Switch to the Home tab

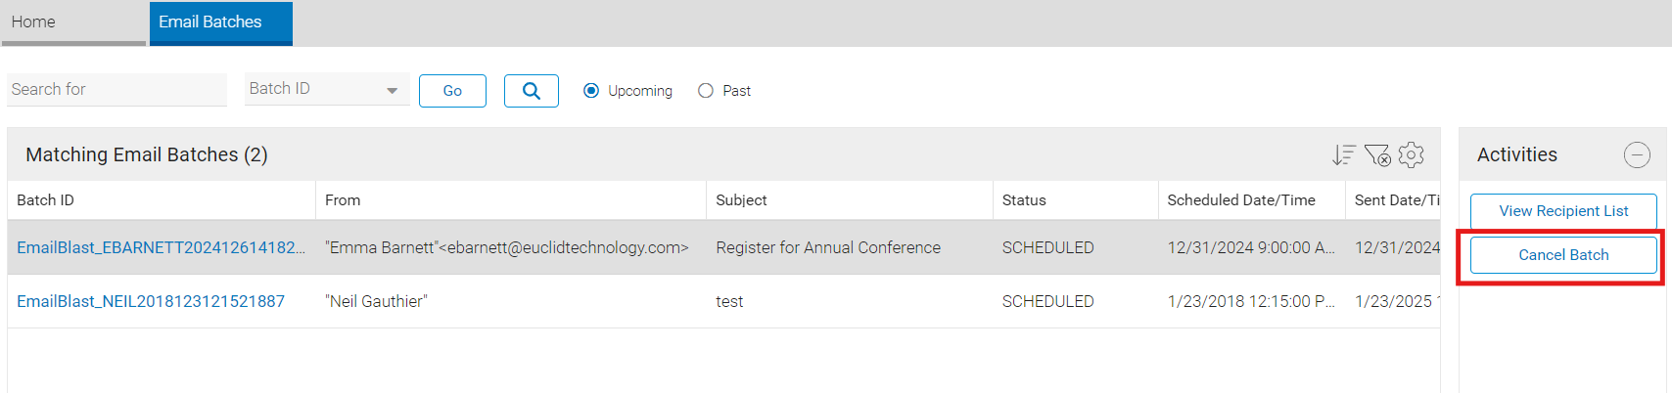click(x=73, y=22)
